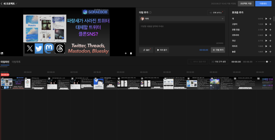Open 더빙 간격 설정 settings
This screenshot has height=140, width=275.
[x=219, y=62]
